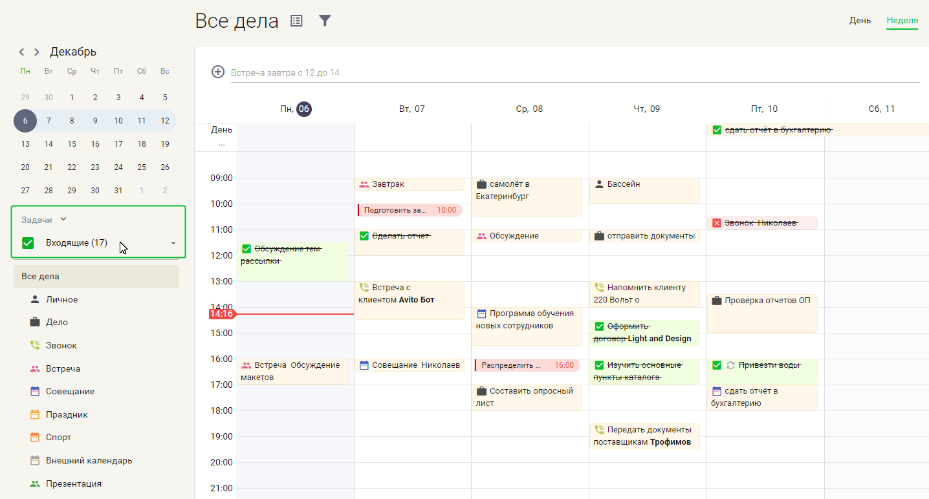Open the Подготовить за... 10:00 task
Screen dimensions: 929x499
410,210
